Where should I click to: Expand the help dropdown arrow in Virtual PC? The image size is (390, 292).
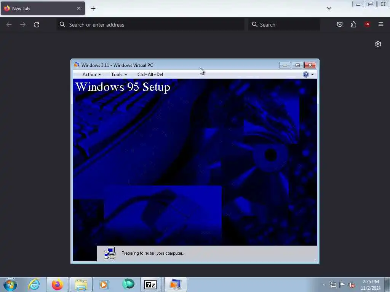click(312, 75)
